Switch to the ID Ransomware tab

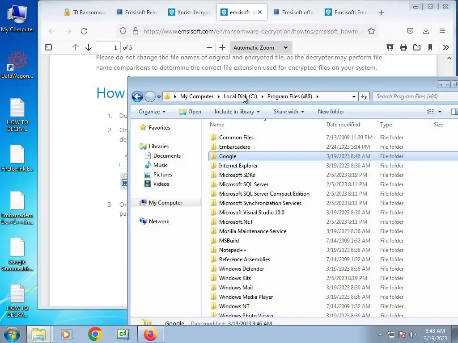(85, 12)
